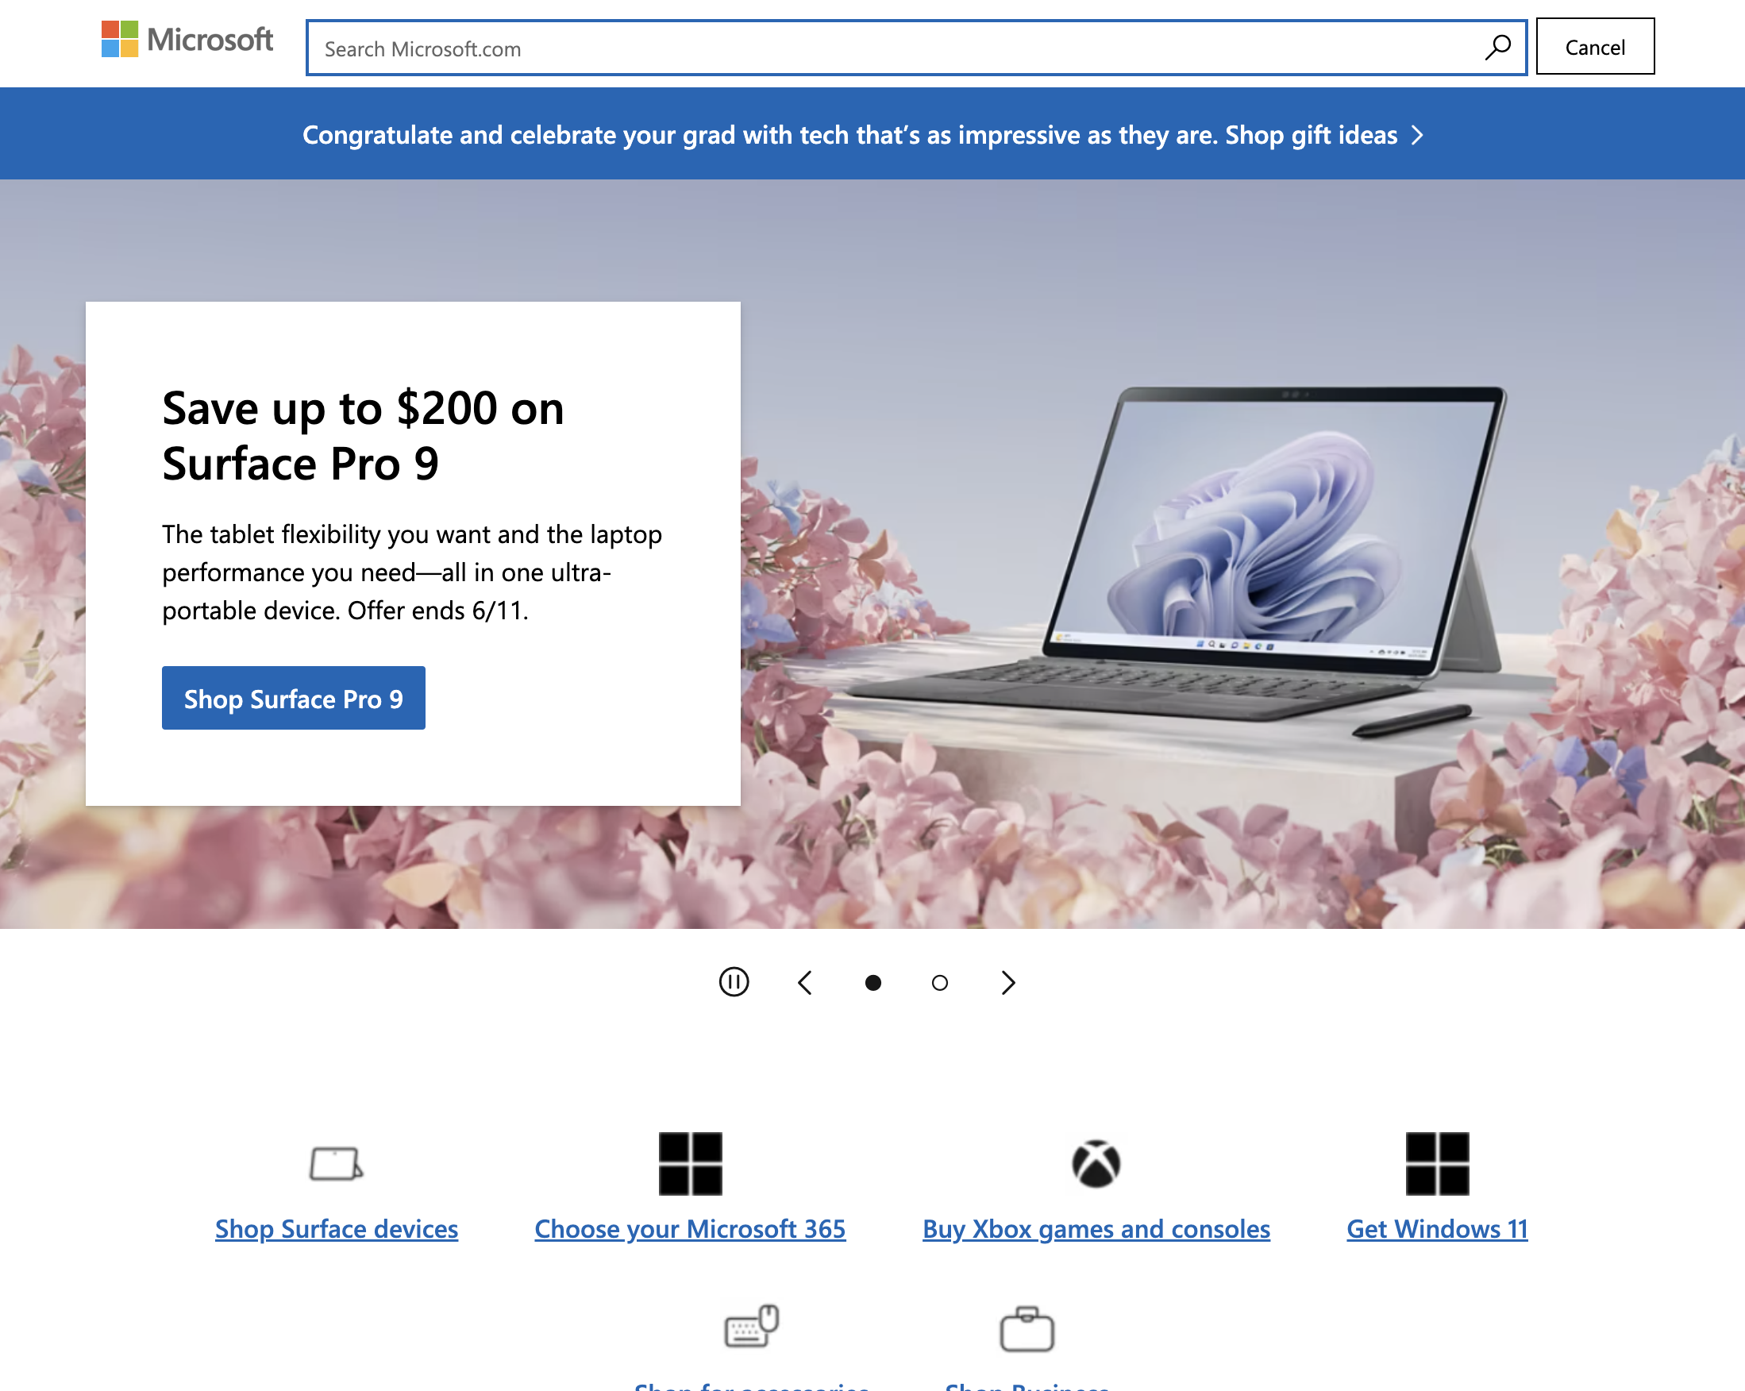
Task: Click the keyboard and mouse accessories icon
Action: pyautogui.click(x=751, y=1325)
